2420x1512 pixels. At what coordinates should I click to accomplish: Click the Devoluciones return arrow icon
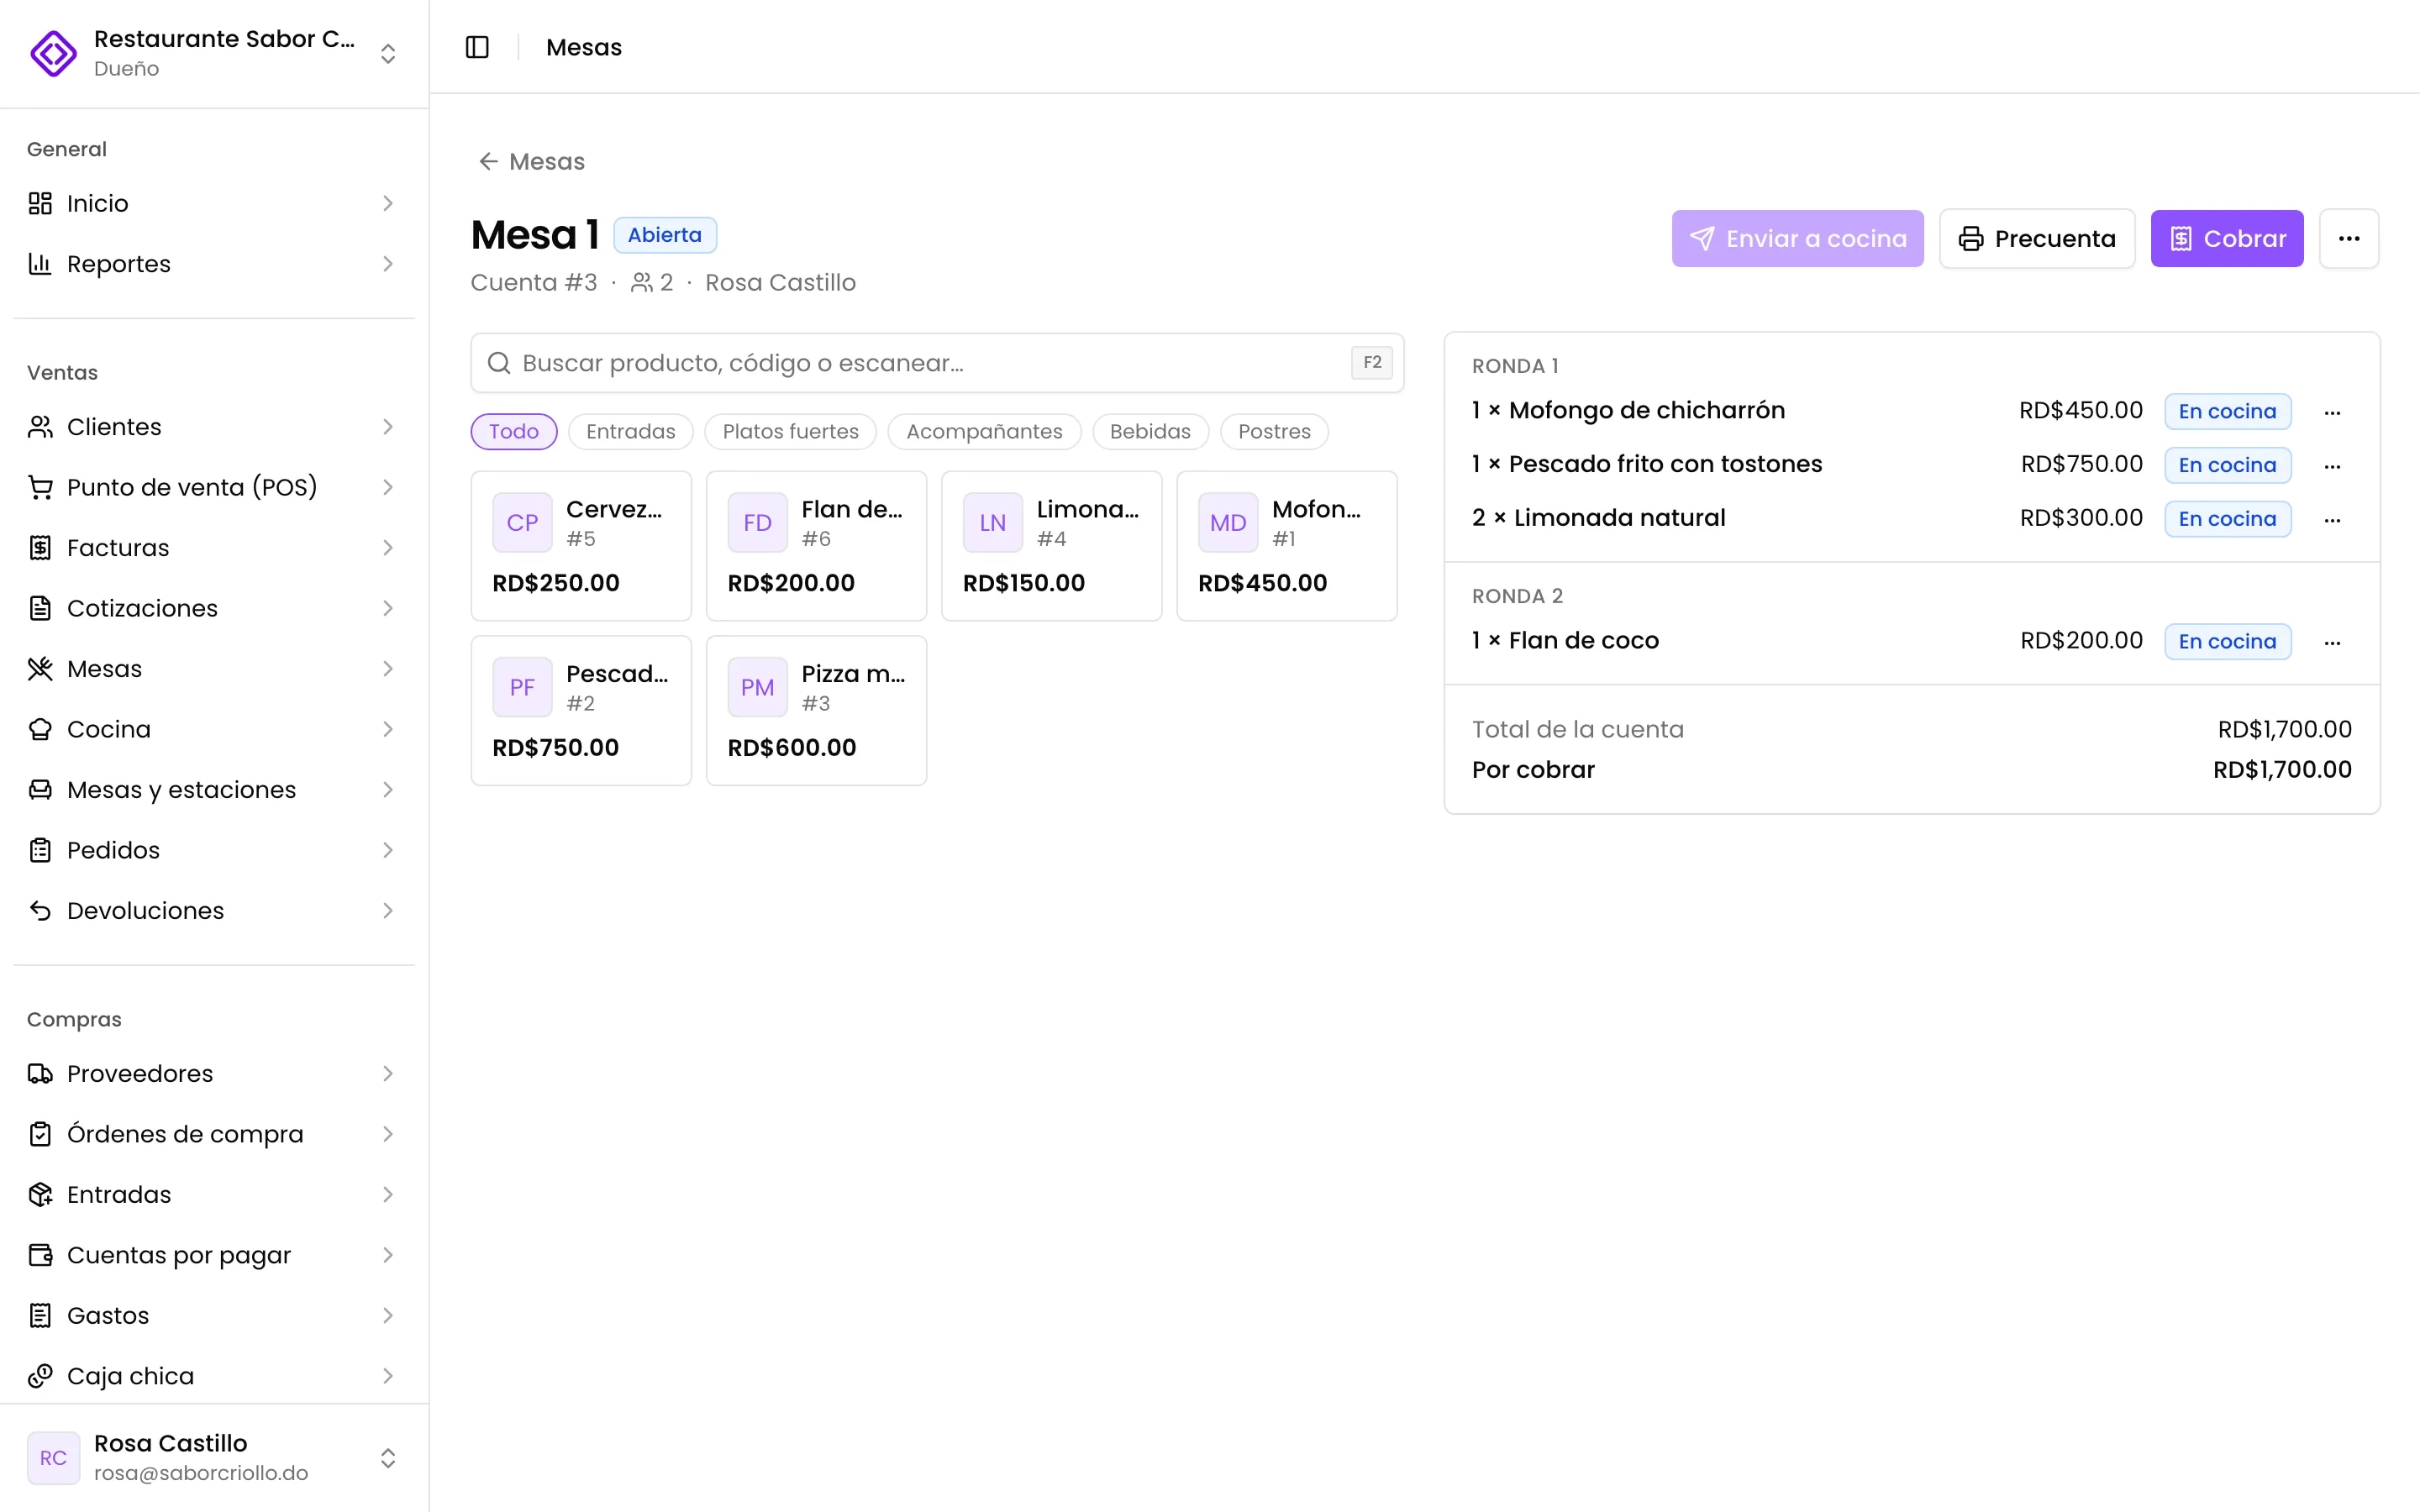[x=40, y=911]
